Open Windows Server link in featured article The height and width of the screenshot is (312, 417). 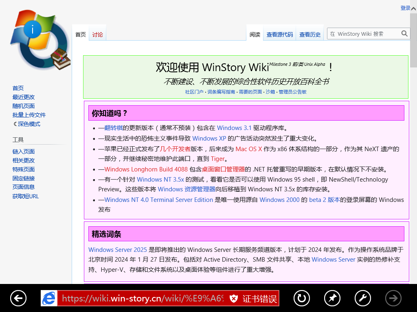click(334, 260)
